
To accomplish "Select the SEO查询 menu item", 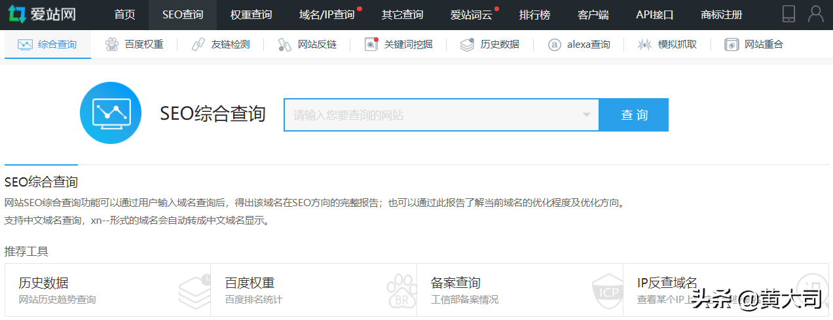I will click(x=183, y=14).
